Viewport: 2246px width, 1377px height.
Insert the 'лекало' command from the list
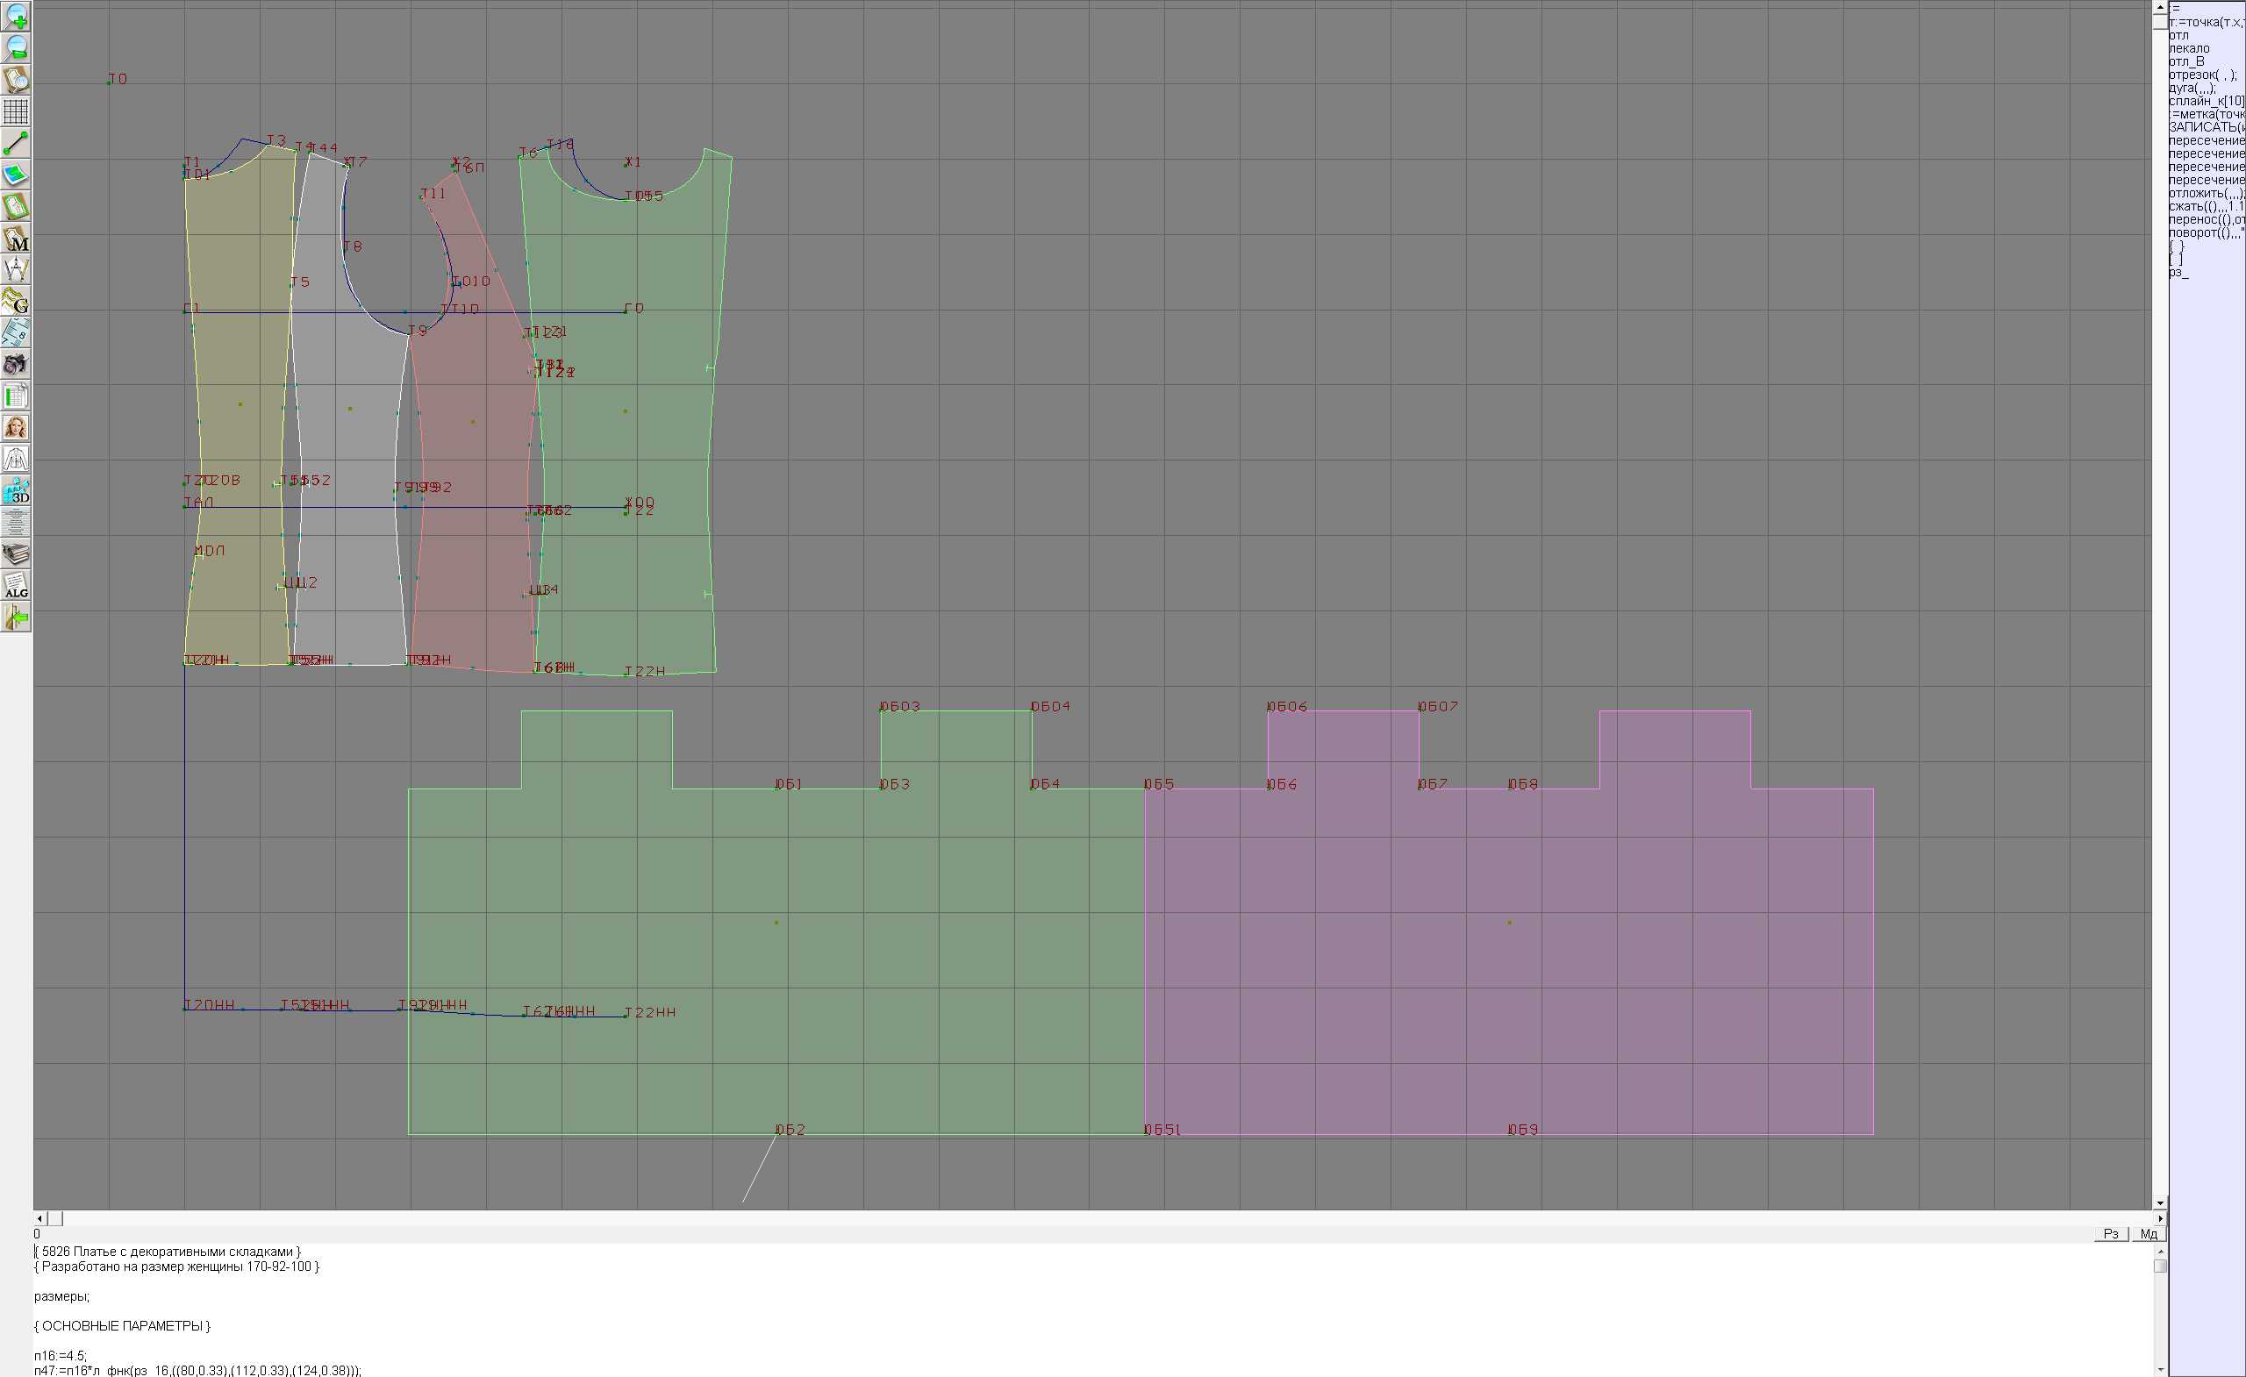pyautogui.click(x=2190, y=48)
